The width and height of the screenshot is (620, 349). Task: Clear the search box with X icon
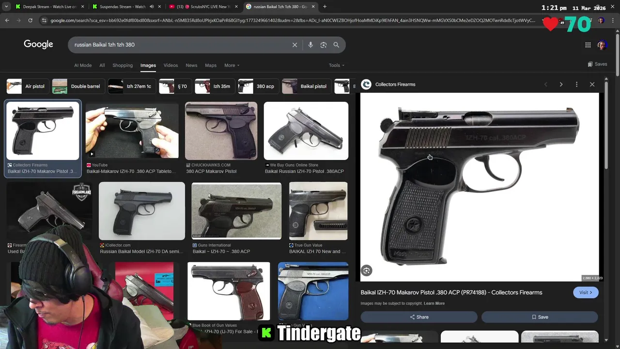pyautogui.click(x=294, y=45)
